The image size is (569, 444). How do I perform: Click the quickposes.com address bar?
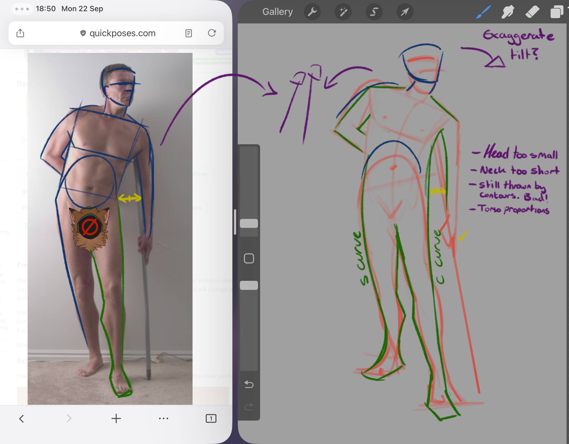point(122,33)
